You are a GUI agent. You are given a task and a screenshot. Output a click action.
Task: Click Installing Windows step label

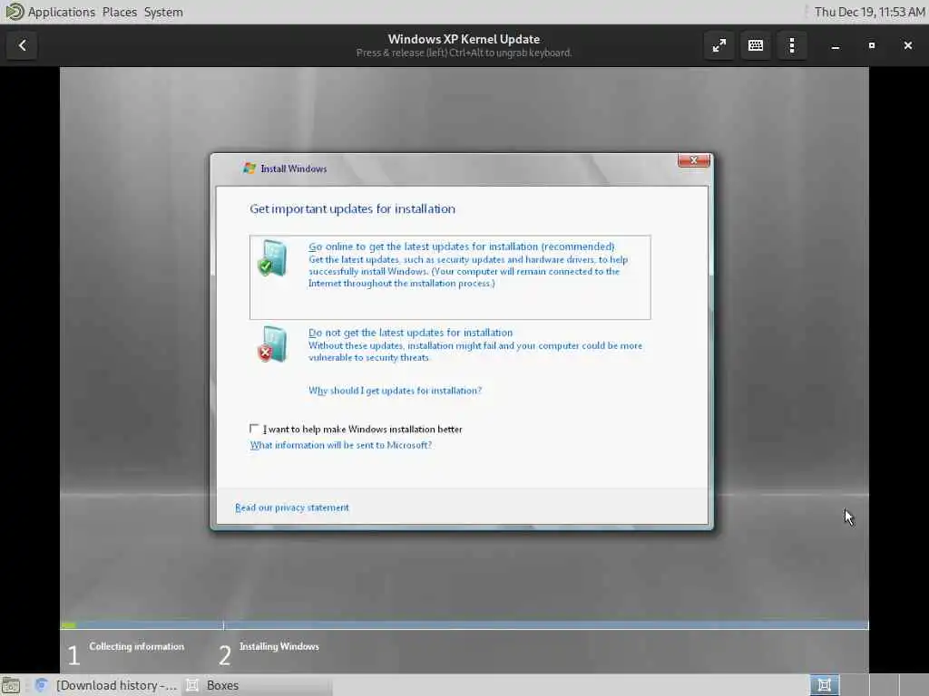point(279,646)
